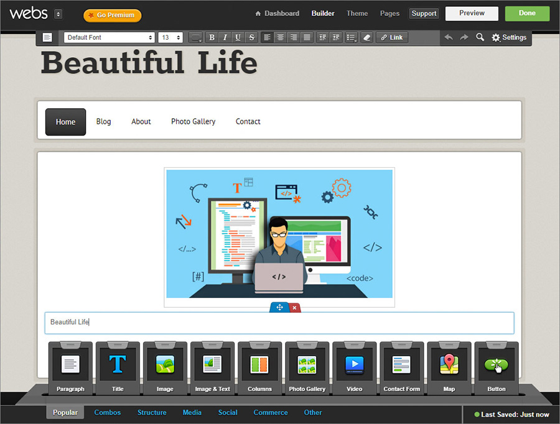This screenshot has height=424, width=560.
Task: Add a Photo Gallery module
Action: tap(307, 368)
